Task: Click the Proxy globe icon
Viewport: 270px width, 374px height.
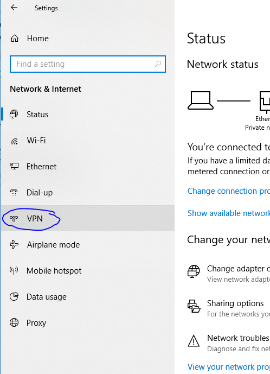Action: 14,322
